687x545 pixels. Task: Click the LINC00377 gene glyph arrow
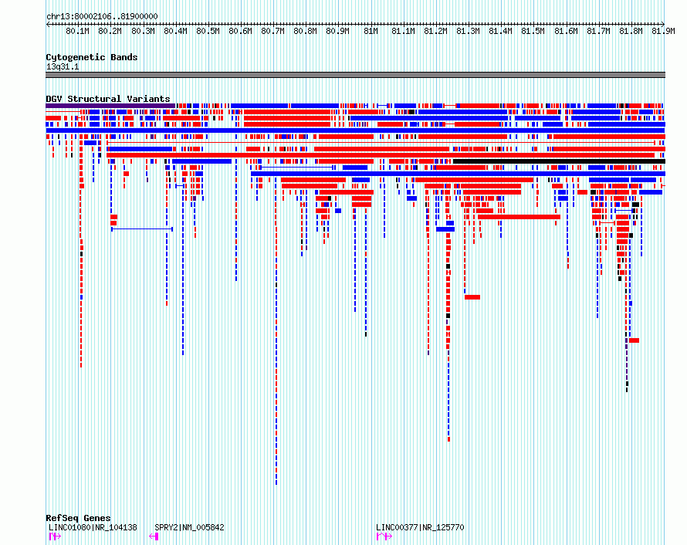click(384, 537)
